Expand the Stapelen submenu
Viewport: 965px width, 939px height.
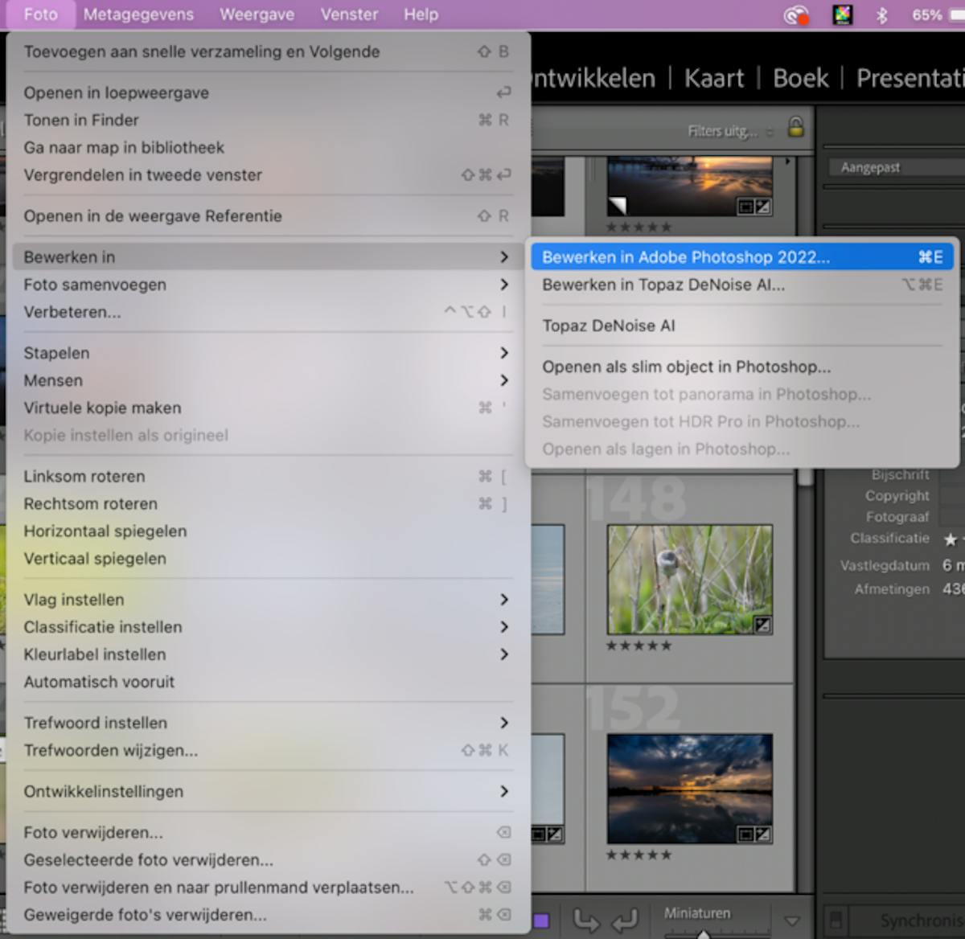click(x=268, y=352)
